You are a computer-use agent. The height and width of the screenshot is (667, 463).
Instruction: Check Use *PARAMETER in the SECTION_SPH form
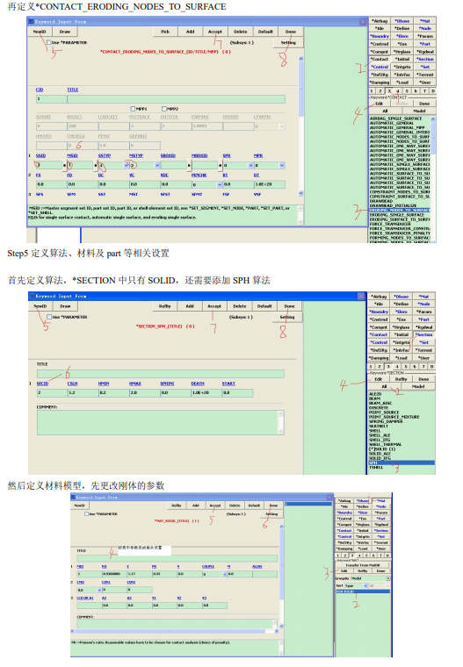coord(49,317)
